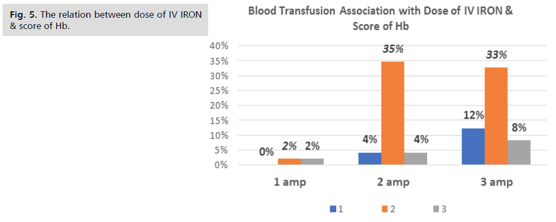Click the blue legend swatch for series 1

[x=334, y=210]
